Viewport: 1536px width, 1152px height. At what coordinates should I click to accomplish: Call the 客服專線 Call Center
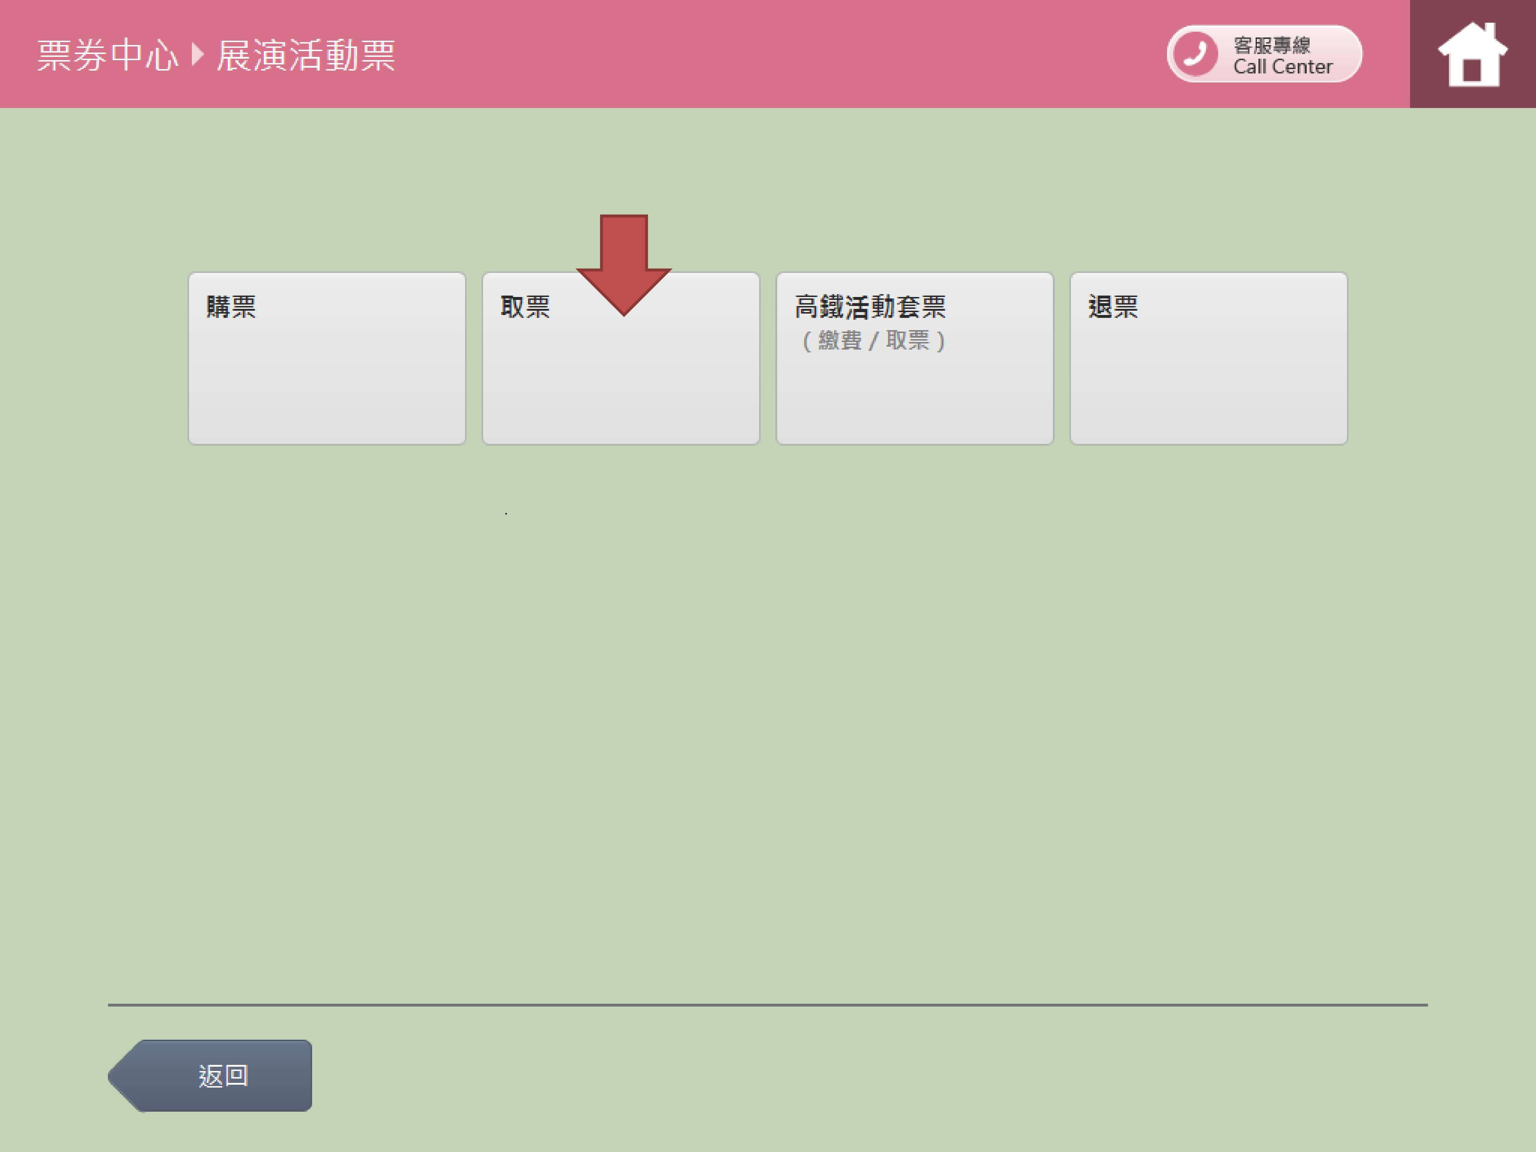click(x=1264, y=54)
